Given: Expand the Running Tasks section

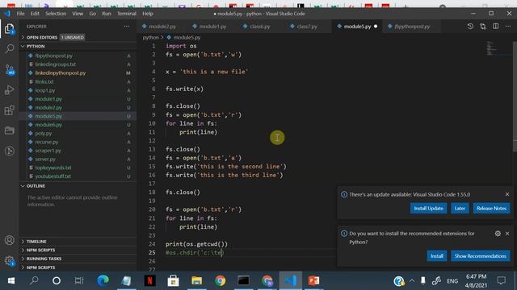Looking at the screenshot, I should [x=78, y=259].
